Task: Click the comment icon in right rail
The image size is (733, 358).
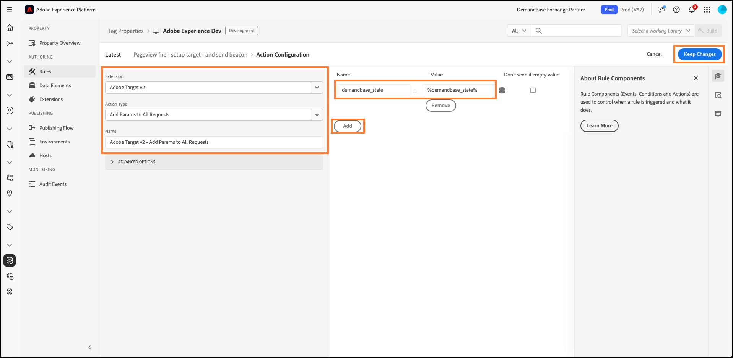Action: click(718, 114)
